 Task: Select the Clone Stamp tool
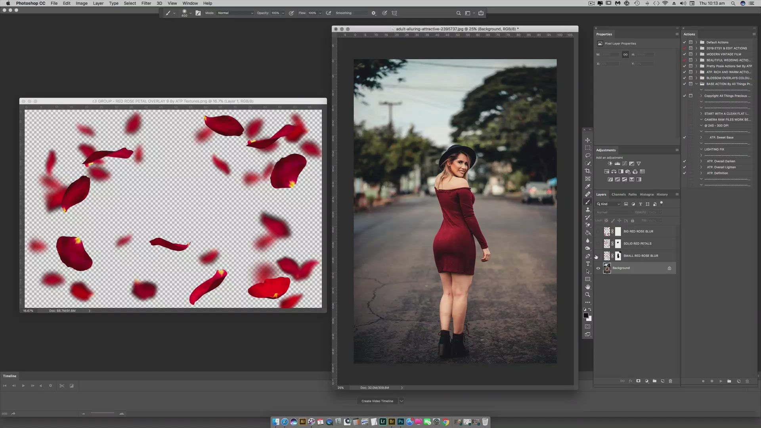coord(588,210)
